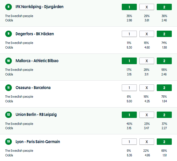Viewport: 177px width, 161px height.
Task: Toggle home win '1' for Mallorca - Athletic Bilbao
Action: coord(129,61)
